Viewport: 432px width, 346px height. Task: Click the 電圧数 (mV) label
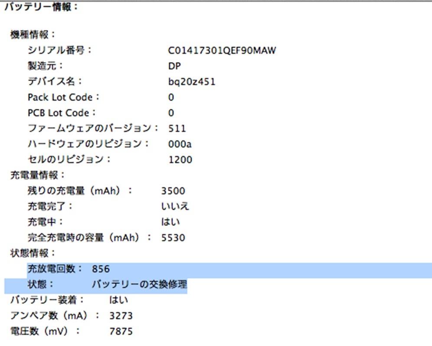pyautogui.click(x=45, y=331)
